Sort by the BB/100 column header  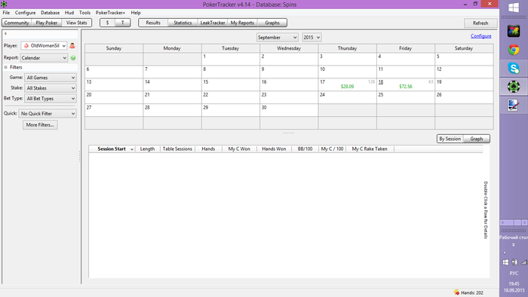305,149
